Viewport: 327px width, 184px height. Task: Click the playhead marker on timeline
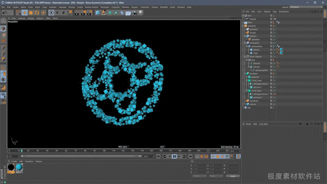(21, 151)
